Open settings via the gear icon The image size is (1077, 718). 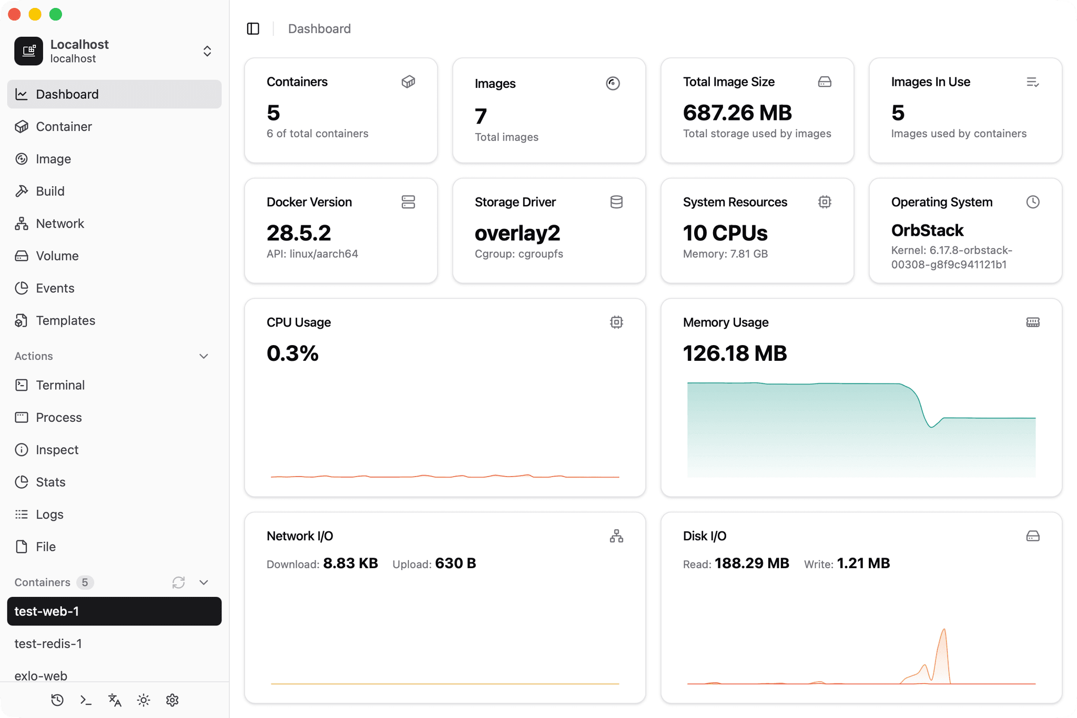point(172,700)
